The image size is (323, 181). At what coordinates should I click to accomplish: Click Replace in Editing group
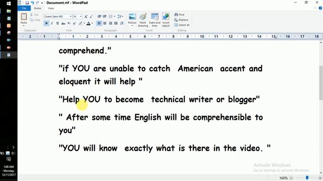[x=181, y=20]
